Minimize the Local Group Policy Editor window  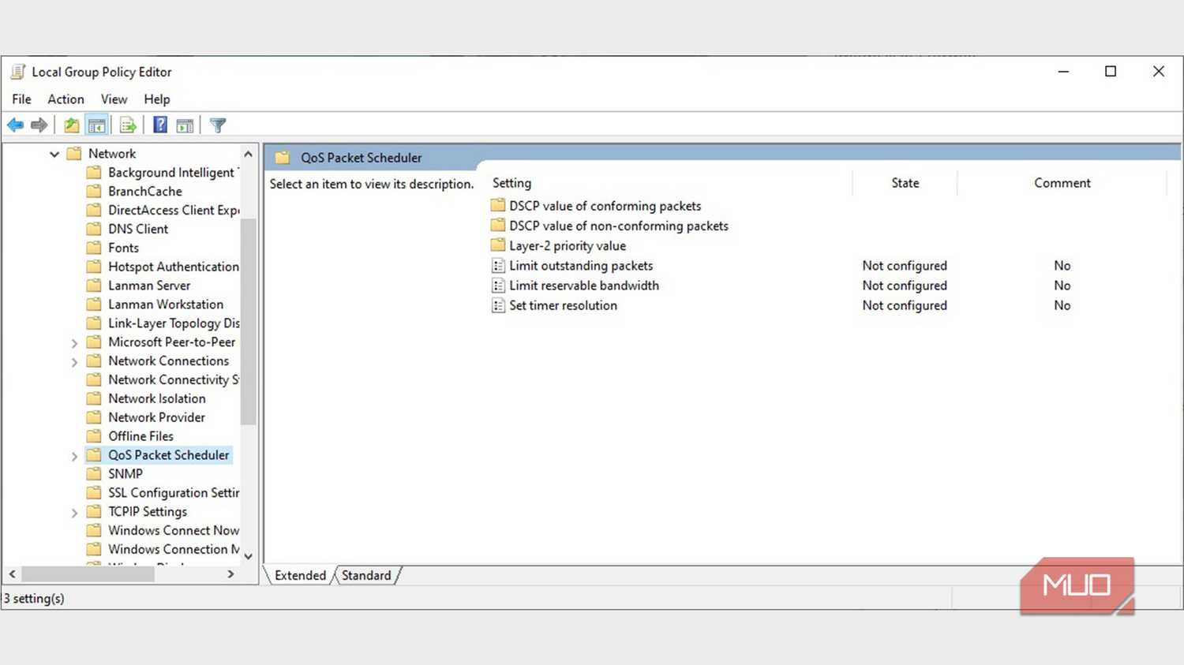[1063, 72]
